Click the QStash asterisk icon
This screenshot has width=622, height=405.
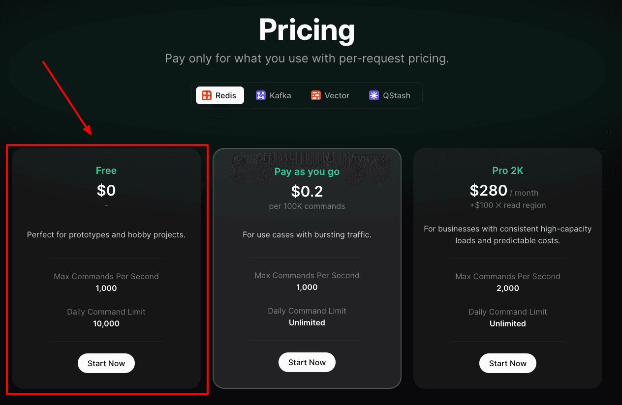(x=374, y=95)
